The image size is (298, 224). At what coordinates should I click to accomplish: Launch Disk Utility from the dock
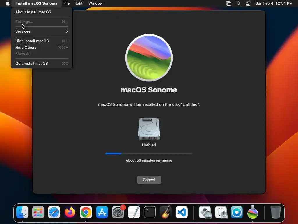pos(221,212)
